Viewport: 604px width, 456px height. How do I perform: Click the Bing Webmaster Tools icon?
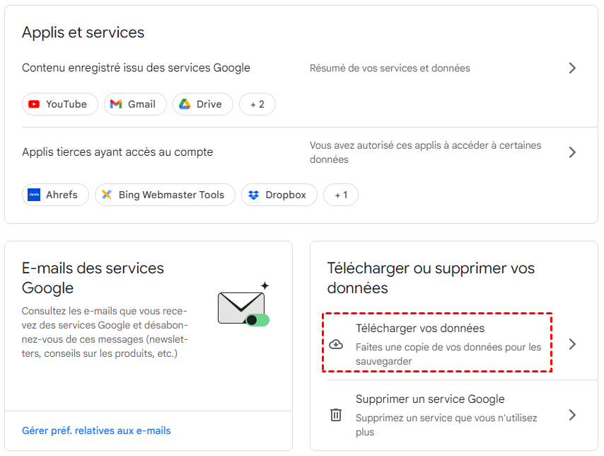(x=107, y=195)
